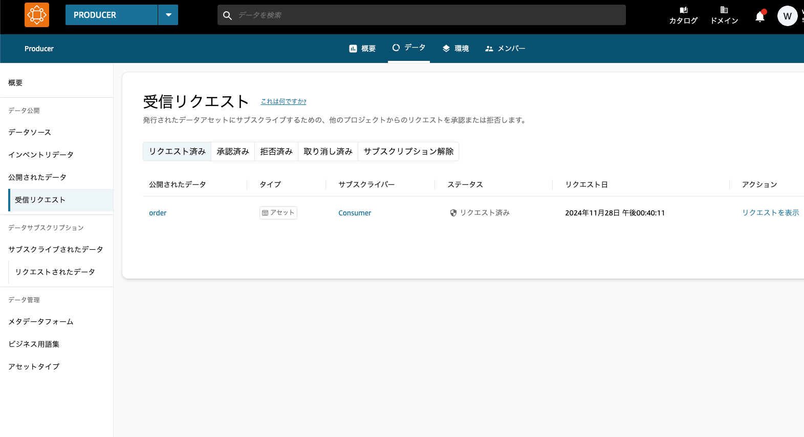Open リクエストされたデータ in the sidebar

55,272
